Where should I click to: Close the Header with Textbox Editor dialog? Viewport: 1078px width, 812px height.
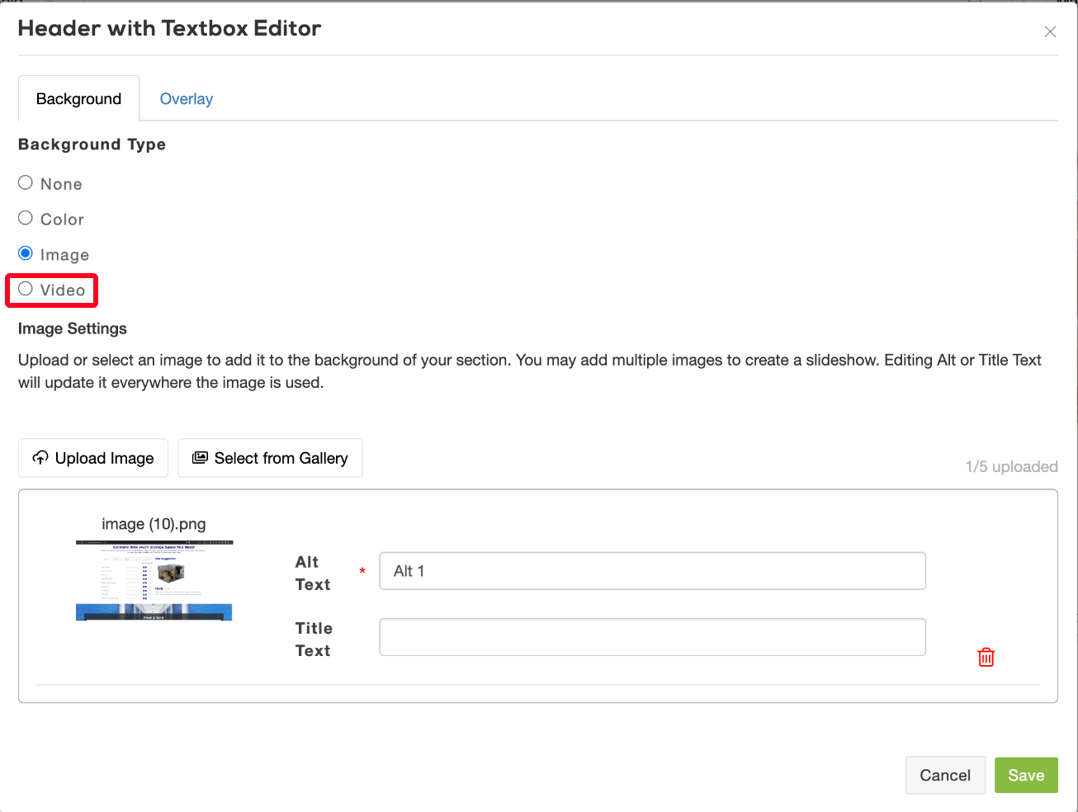tap(1050, 31)
